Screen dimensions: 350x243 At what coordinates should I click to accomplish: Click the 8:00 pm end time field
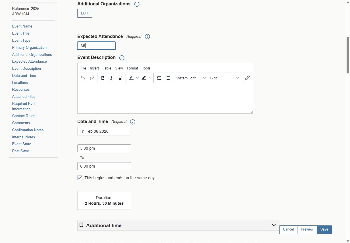[x=104, y=166]
